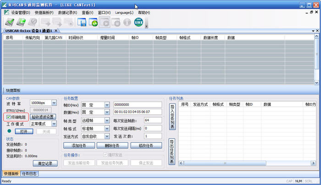Click the window with play symbol icon
Screen dimensions: 321x185
(105, 22)
